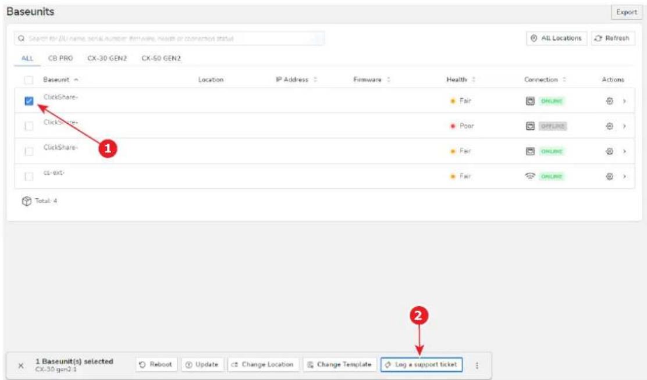
Task: Switch to the ALL tab
Action: click(x=27, y=58)
